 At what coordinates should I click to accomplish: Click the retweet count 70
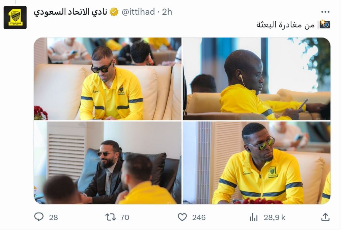point(125,217)
